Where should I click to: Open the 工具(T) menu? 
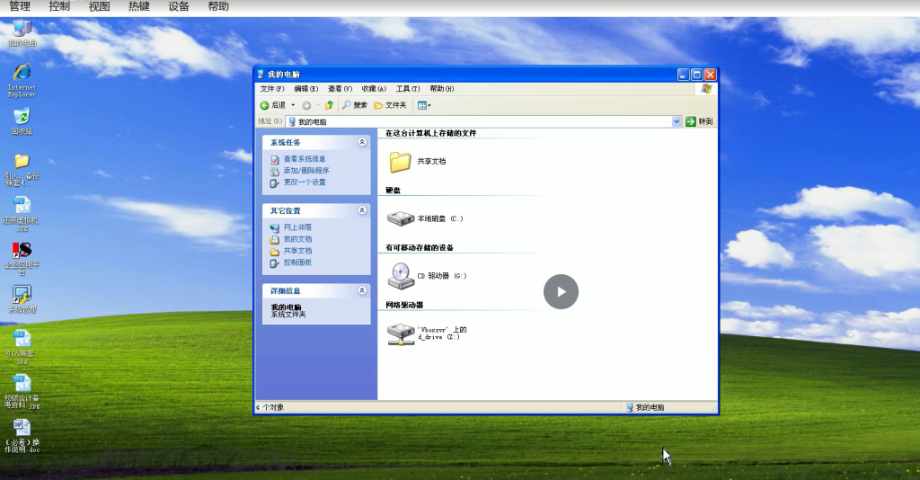[x=408, y=89]
